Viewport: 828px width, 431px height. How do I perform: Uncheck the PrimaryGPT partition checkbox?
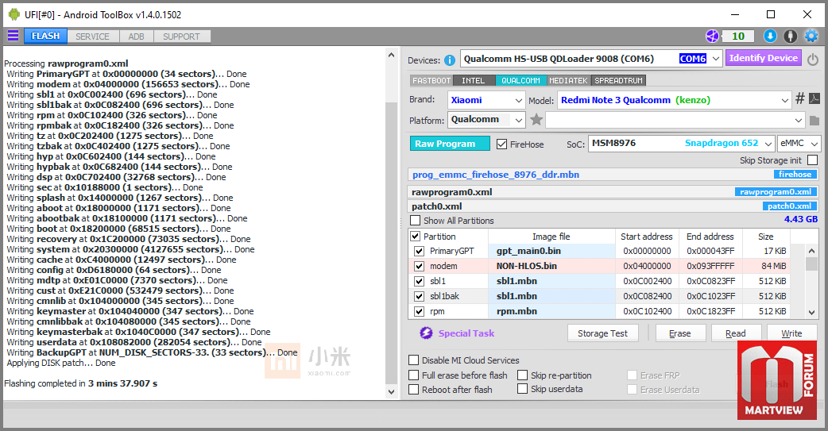pyautogui.click(x=420, y=251)
